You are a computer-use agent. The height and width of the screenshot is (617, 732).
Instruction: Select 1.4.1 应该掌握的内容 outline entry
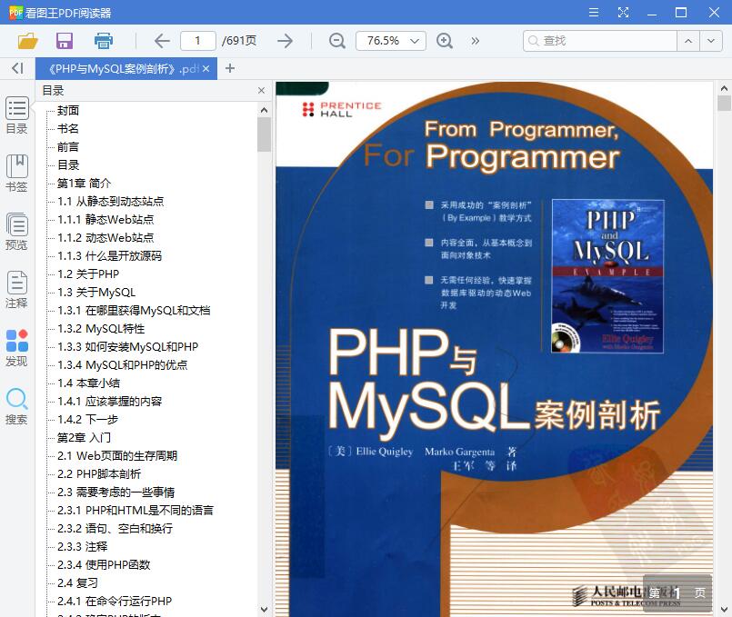[x=110, y=402]
